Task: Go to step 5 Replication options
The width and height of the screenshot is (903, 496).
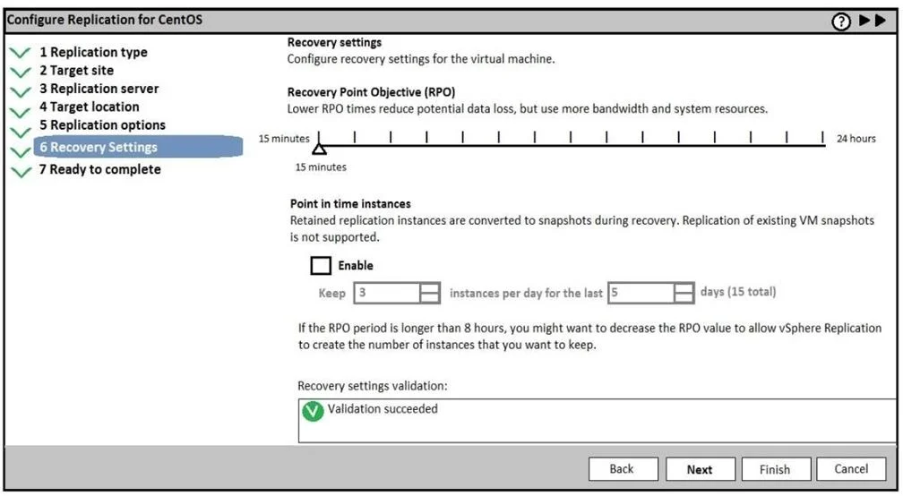Action: [x=102, y=125]
